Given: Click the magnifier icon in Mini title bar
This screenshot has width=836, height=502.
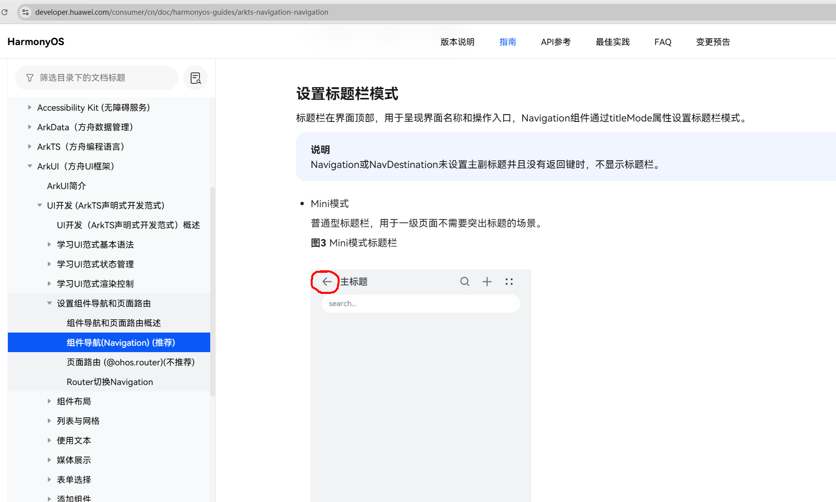Looking at the screenshot, I should [465, 282].
